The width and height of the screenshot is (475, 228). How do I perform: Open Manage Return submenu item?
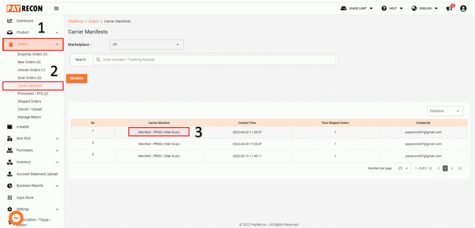click(29, 117)
